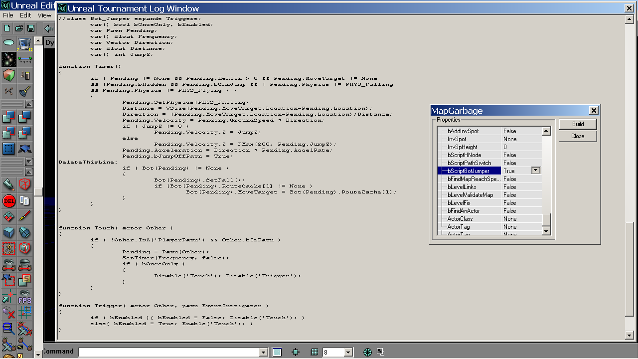The image size is (638, 359).
Task: Click the Open file folder icon
Action: point(19,28)
